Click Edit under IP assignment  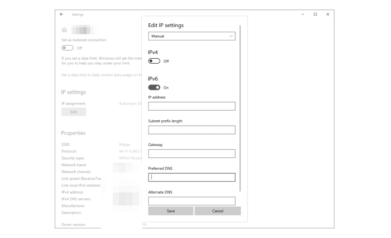[x=73, y=111]
